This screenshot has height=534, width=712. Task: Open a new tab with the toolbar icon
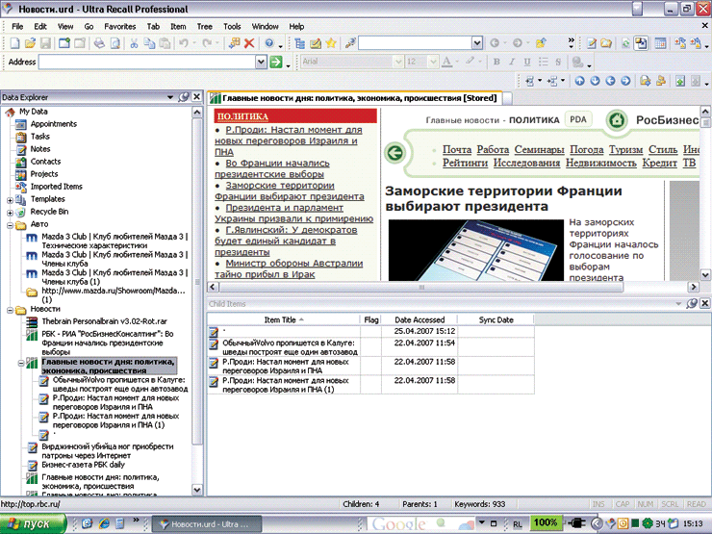point(64,43)
